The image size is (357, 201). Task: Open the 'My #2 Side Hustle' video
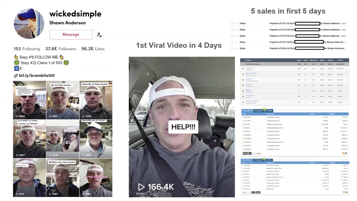(x=62, y=100)
